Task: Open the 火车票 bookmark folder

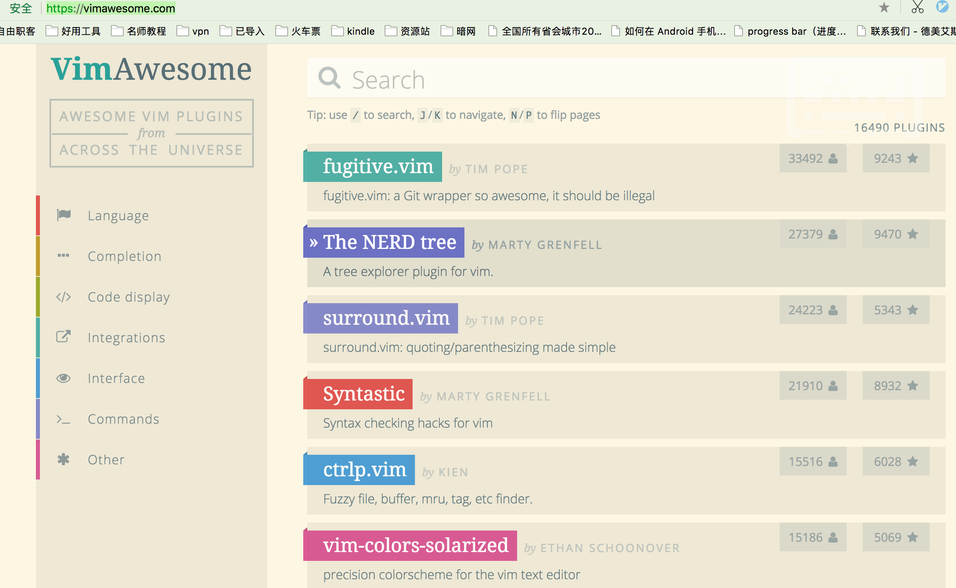Action: click(x=298, y=31)
